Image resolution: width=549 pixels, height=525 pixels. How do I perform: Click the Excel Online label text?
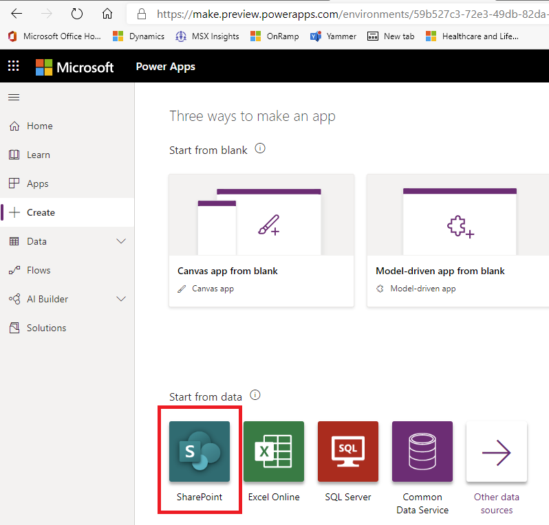click(x=274, y=497)
